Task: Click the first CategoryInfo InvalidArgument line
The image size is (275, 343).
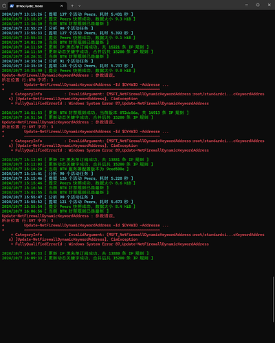Action: pyautogui.click(x=137, y=94)
